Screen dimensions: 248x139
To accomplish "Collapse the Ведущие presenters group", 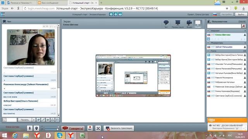I will pos(208,31).
